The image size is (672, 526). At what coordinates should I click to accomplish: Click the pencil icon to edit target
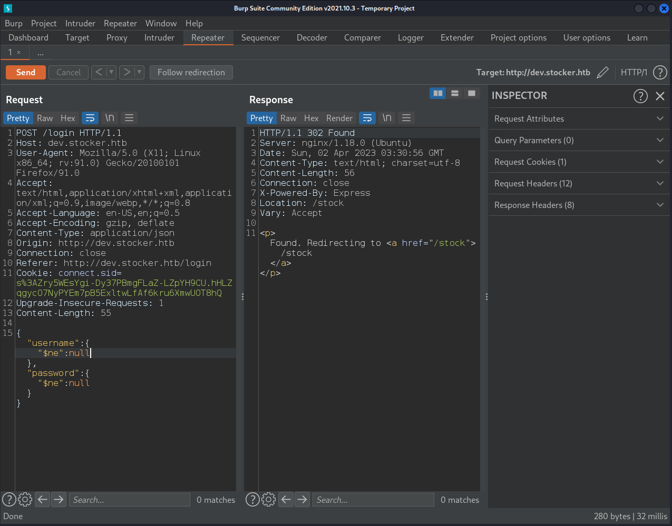tap(602, 73)
